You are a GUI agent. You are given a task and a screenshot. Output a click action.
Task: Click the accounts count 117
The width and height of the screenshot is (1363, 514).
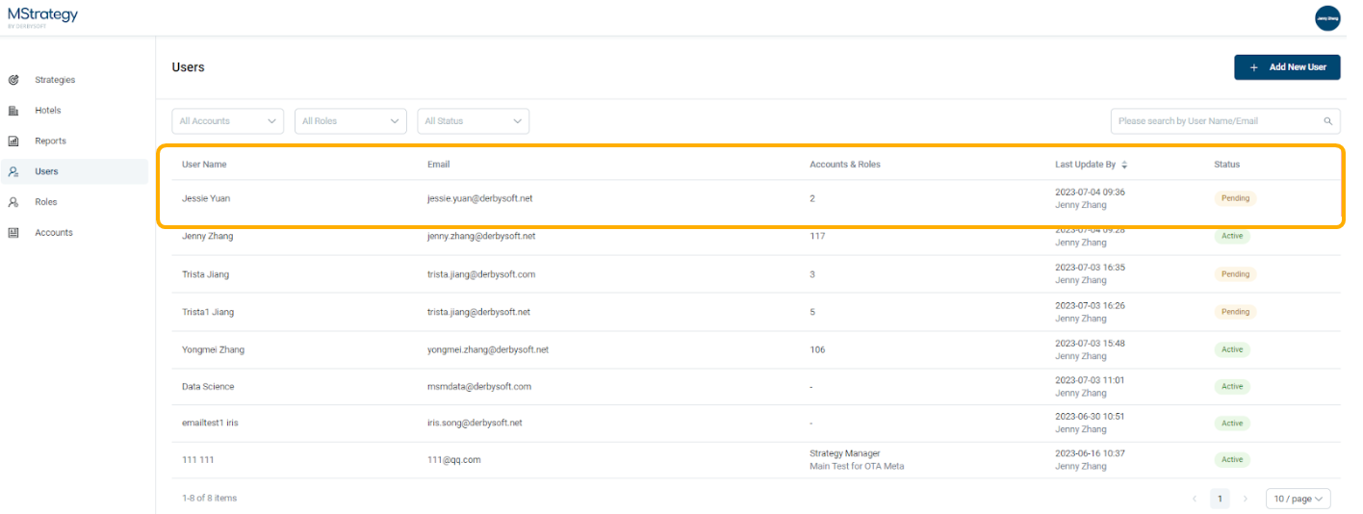click(817, 236)
